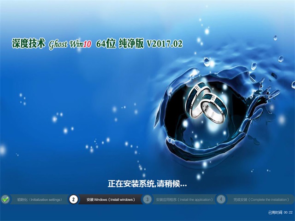Click the "已用时间" elapsed time label

(x=275, y=212)
